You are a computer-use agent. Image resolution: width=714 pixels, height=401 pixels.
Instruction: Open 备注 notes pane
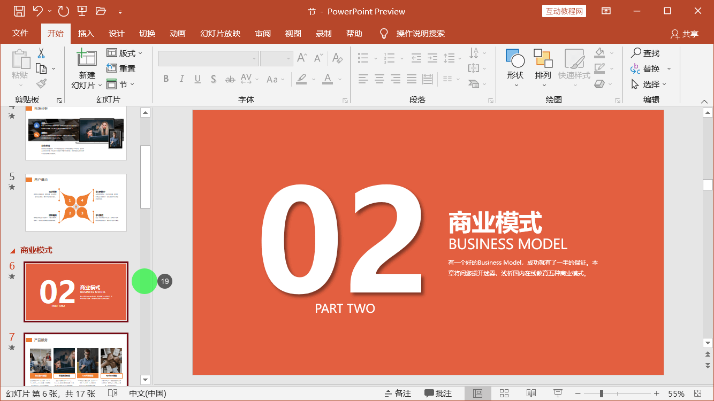click(398, 394)
